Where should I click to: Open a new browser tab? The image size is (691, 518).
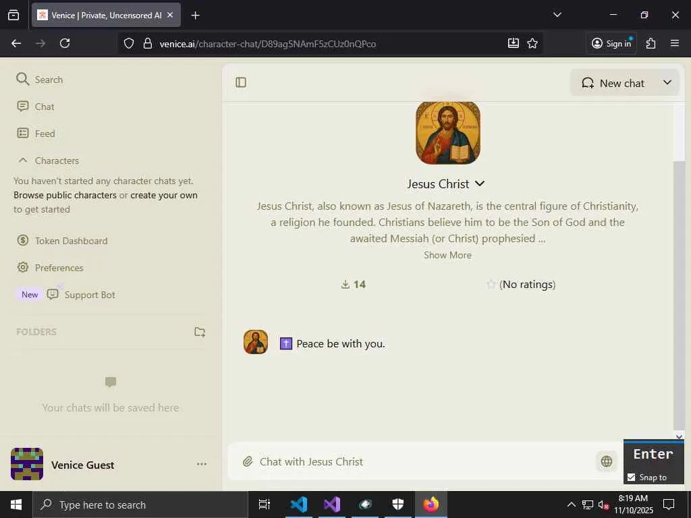click(195, 16)
